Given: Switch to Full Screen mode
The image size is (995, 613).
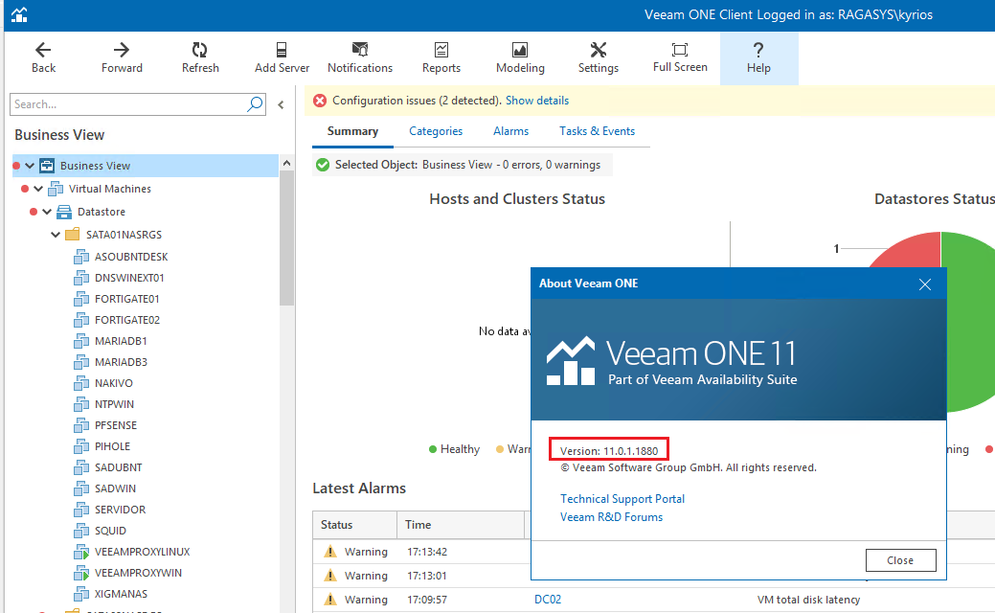Looking at the screenshot, I should click(x=679, y=57).
